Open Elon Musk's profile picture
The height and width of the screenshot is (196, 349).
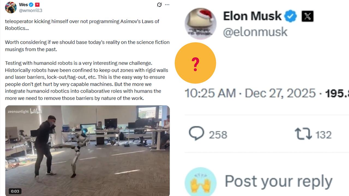click(200, 24)
